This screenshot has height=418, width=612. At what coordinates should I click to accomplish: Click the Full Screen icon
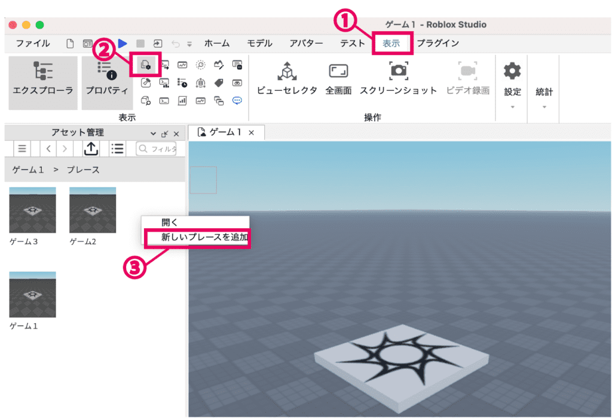[338, 72]
